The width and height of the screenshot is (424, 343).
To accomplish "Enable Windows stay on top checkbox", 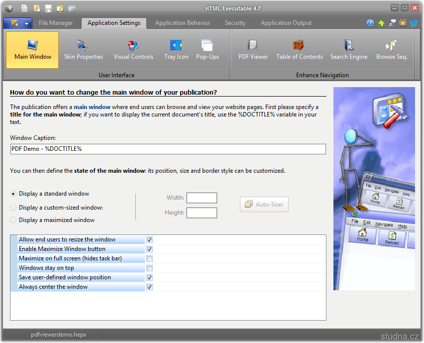I will 150,268.
